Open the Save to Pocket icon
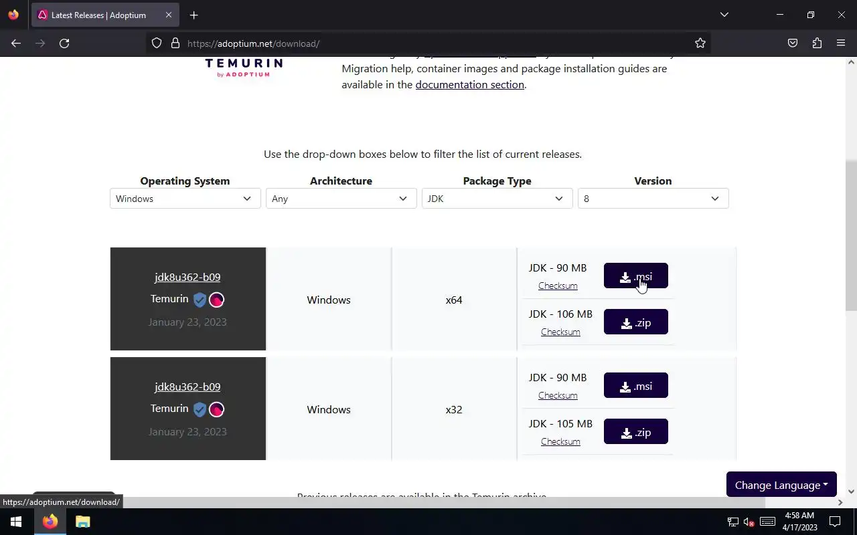 793,43
